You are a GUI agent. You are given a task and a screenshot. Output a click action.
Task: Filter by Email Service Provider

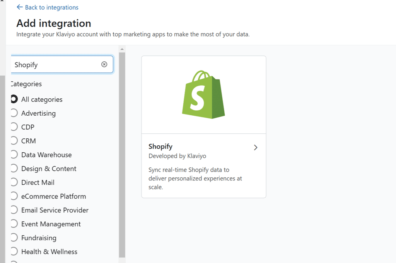click(x=14, y=210)
